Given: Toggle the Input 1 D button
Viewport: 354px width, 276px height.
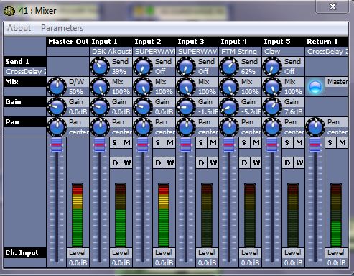Looking at the screenshot, I should click(x=115, y=163).
